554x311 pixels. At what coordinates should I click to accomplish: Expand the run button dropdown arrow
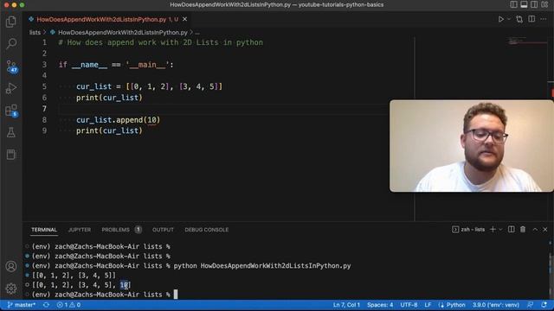click(x=509, y=19)
